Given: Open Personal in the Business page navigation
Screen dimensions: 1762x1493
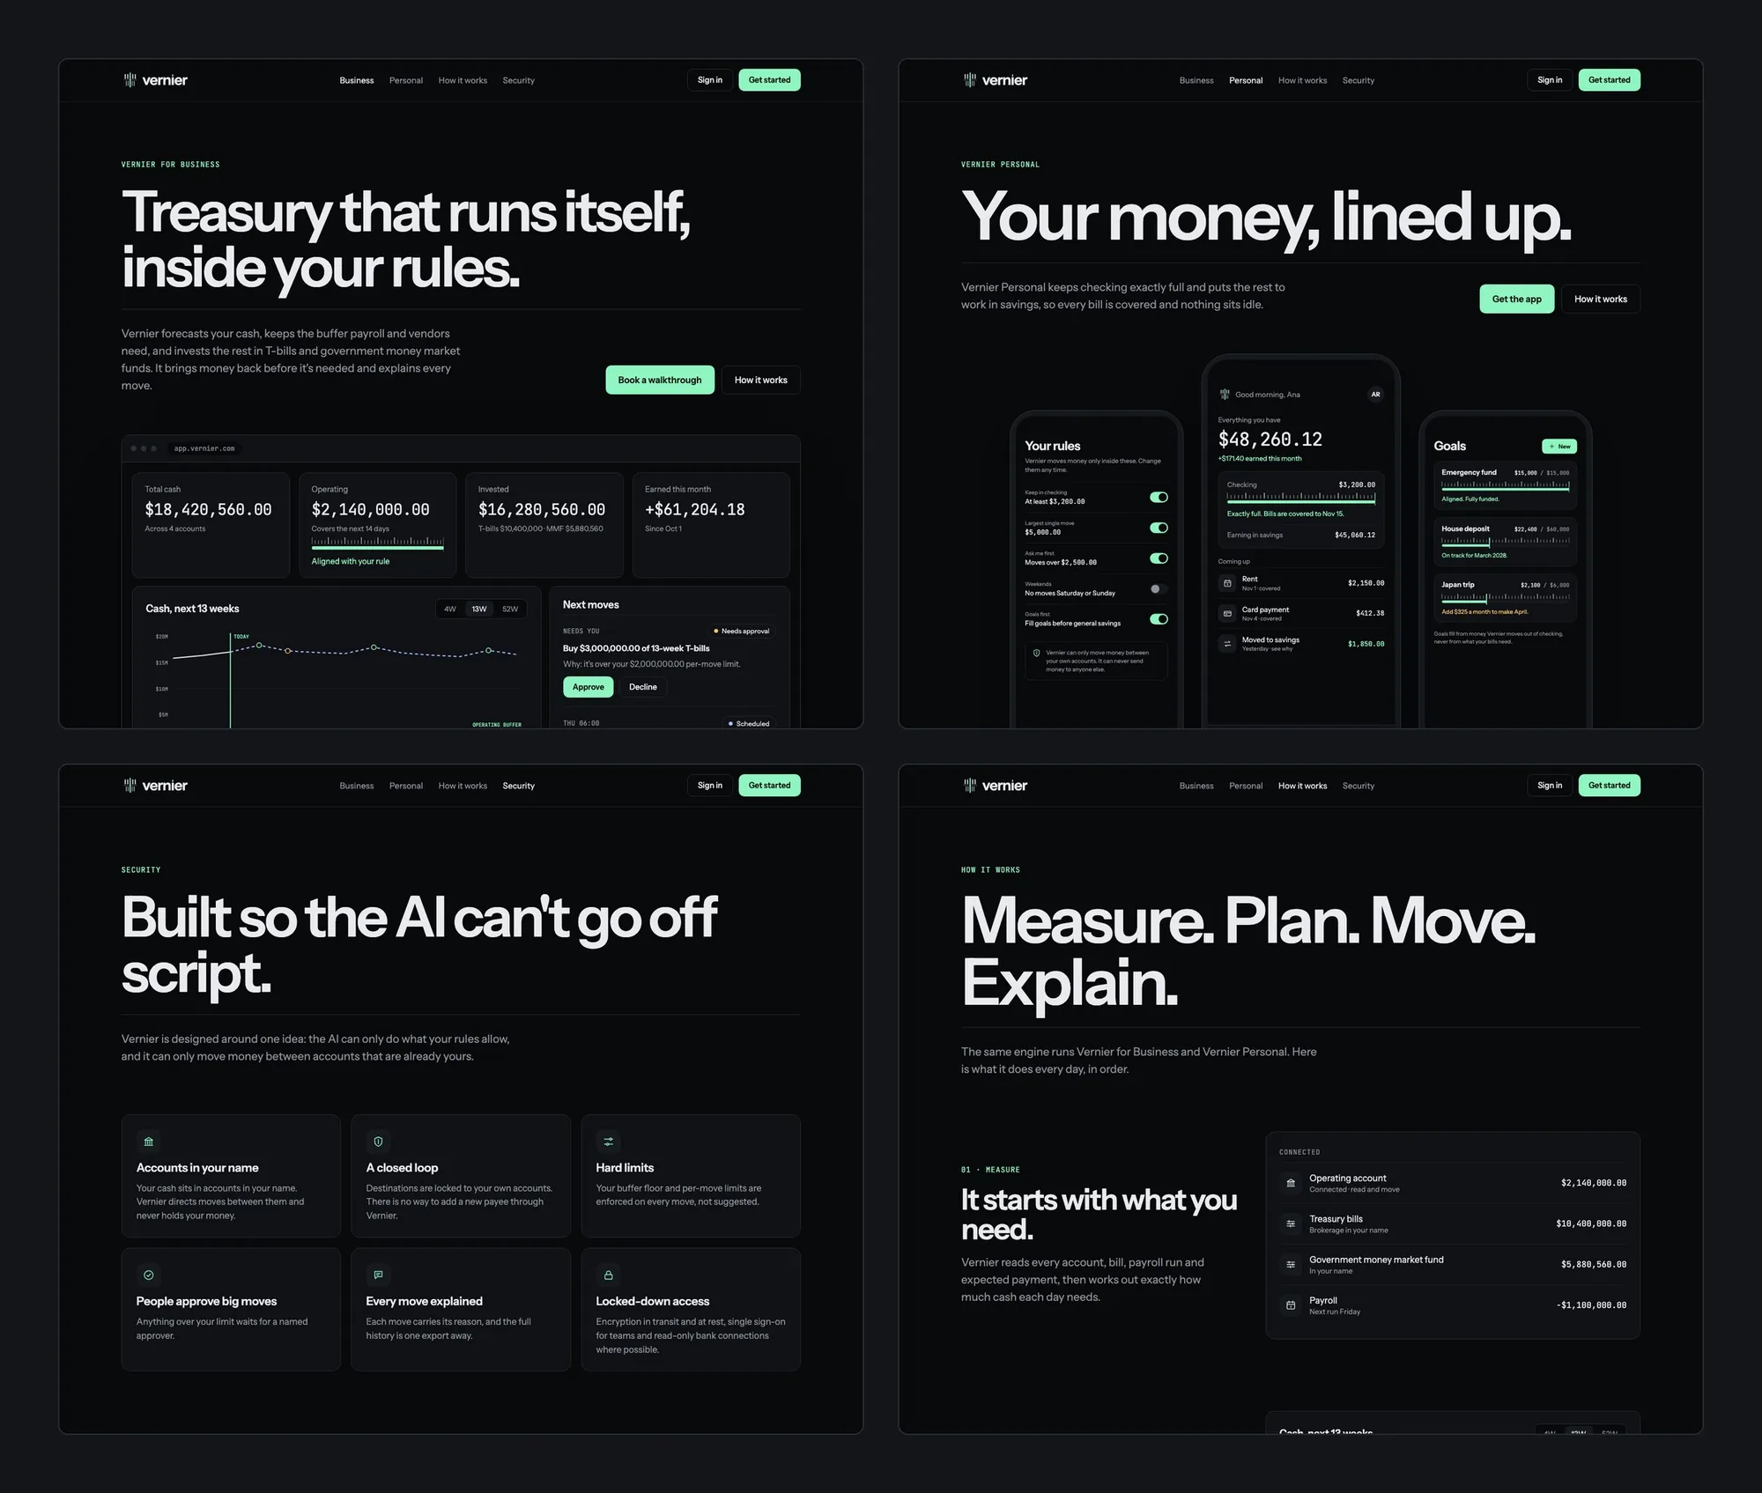Looking at the screenshot, I should click(x=406, y=80).
